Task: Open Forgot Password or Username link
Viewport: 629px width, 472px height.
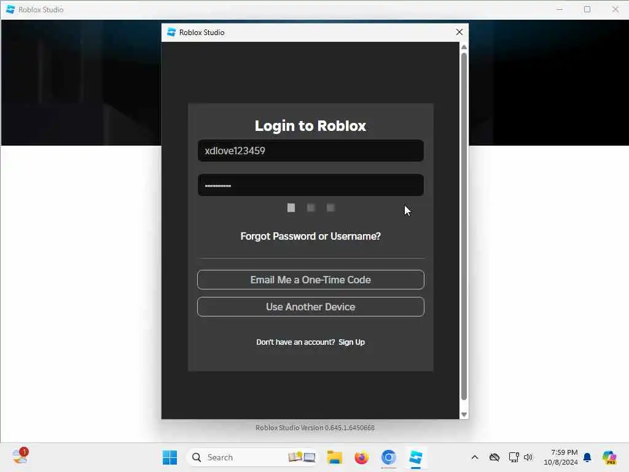Action: [x=310, y=236]
